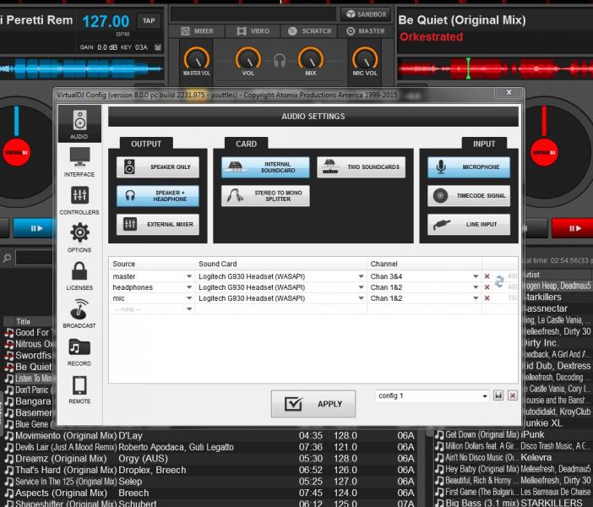This screenshot has height=507, width=593.
Task: Open the Licenses padlock section
Action: [79, 275]
